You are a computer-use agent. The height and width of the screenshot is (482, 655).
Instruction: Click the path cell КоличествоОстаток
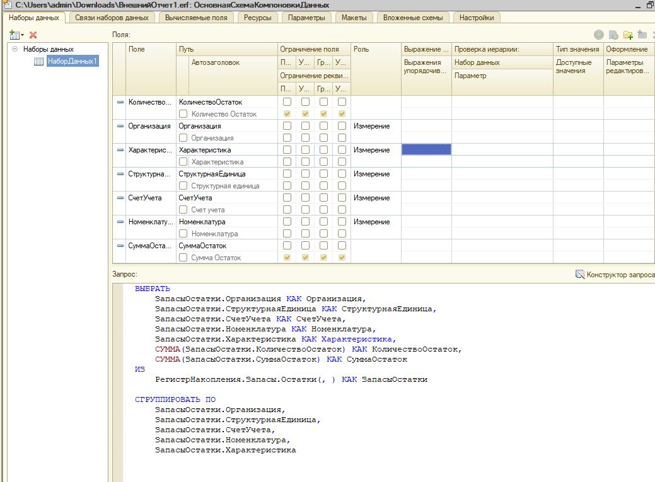227,102
